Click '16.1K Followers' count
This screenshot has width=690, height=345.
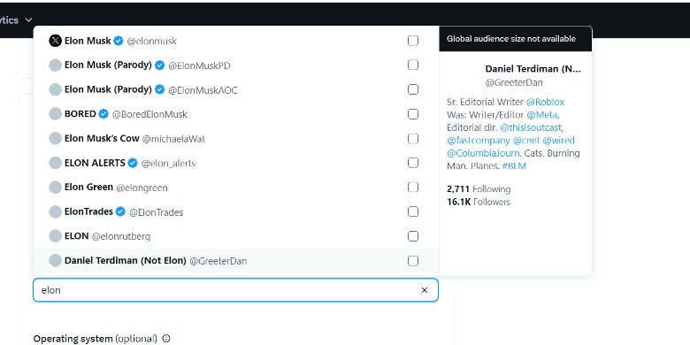point(479,202)
